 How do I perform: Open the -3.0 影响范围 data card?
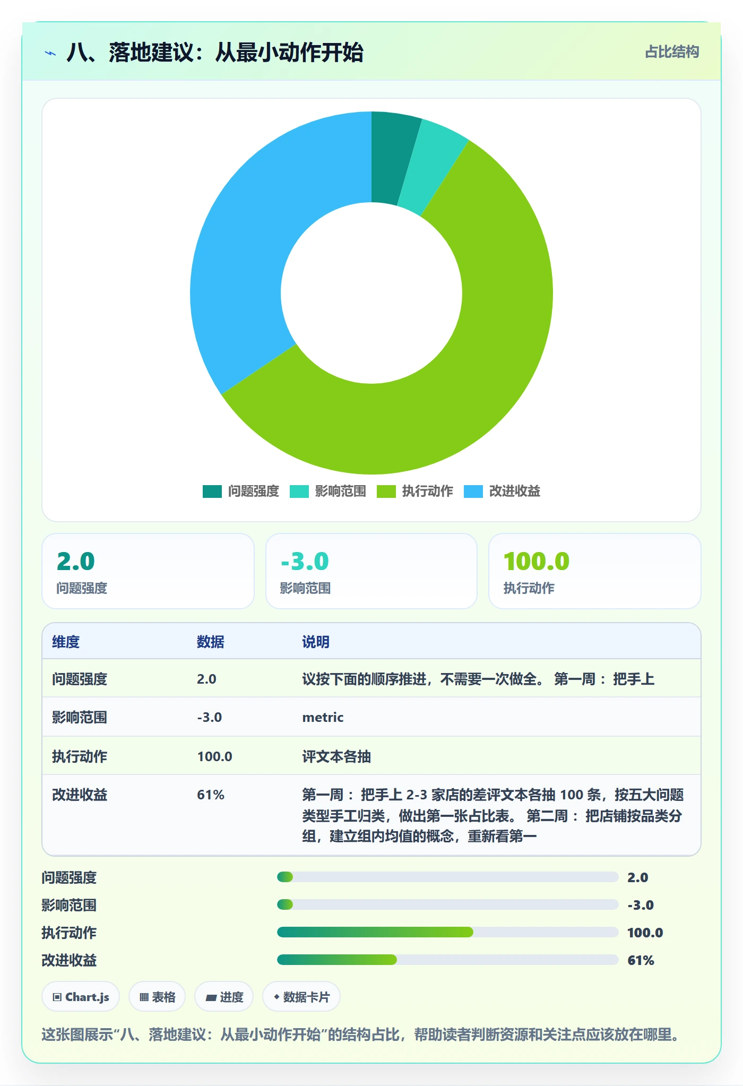pos(371,571)
